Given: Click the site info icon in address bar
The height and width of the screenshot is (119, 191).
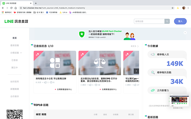Looking at the screenshot, I should click(21, 8).
